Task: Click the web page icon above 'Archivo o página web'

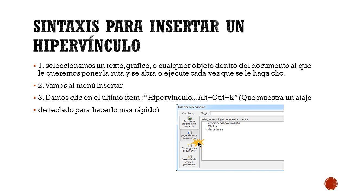Action: [189, 118]
